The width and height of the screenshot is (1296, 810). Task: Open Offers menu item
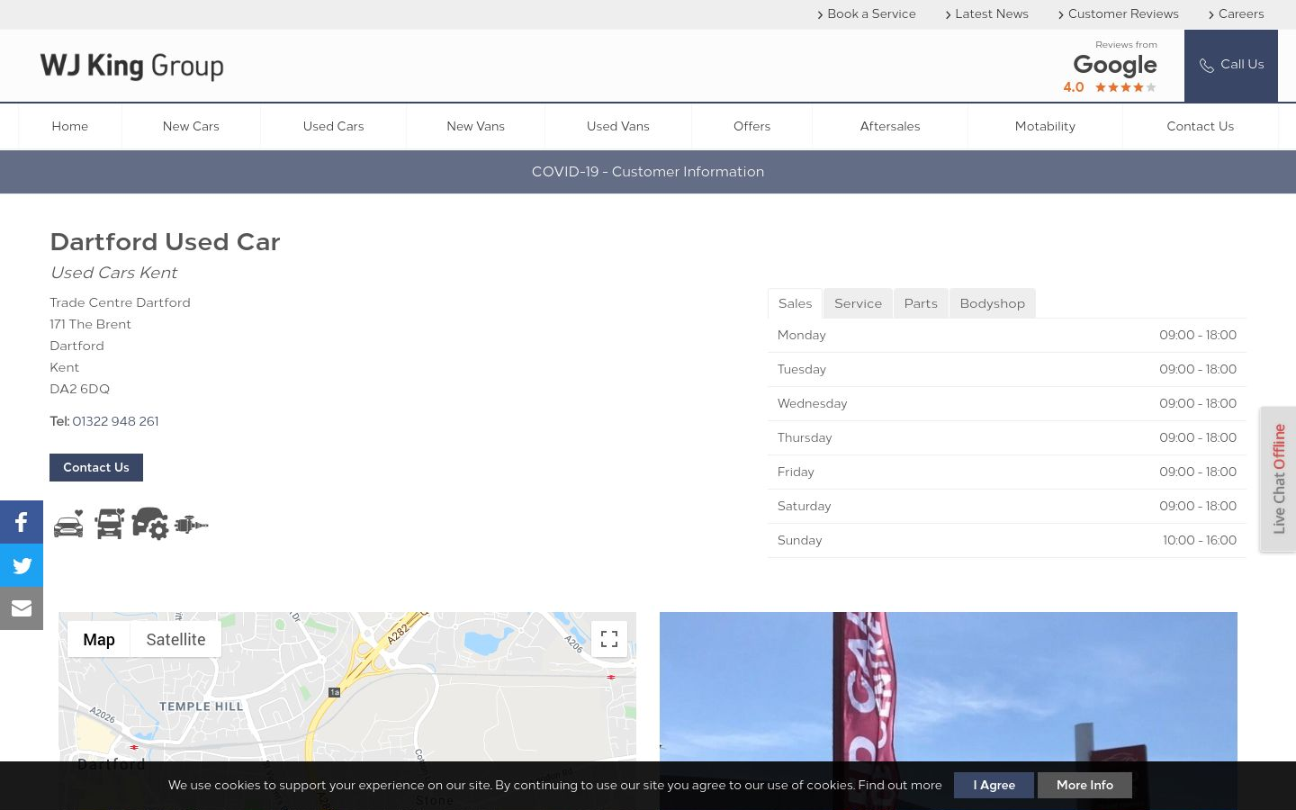click(x=751, y=126)
